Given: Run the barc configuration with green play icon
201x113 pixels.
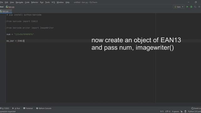Looking at the screenshot, I should coord(187,7).
